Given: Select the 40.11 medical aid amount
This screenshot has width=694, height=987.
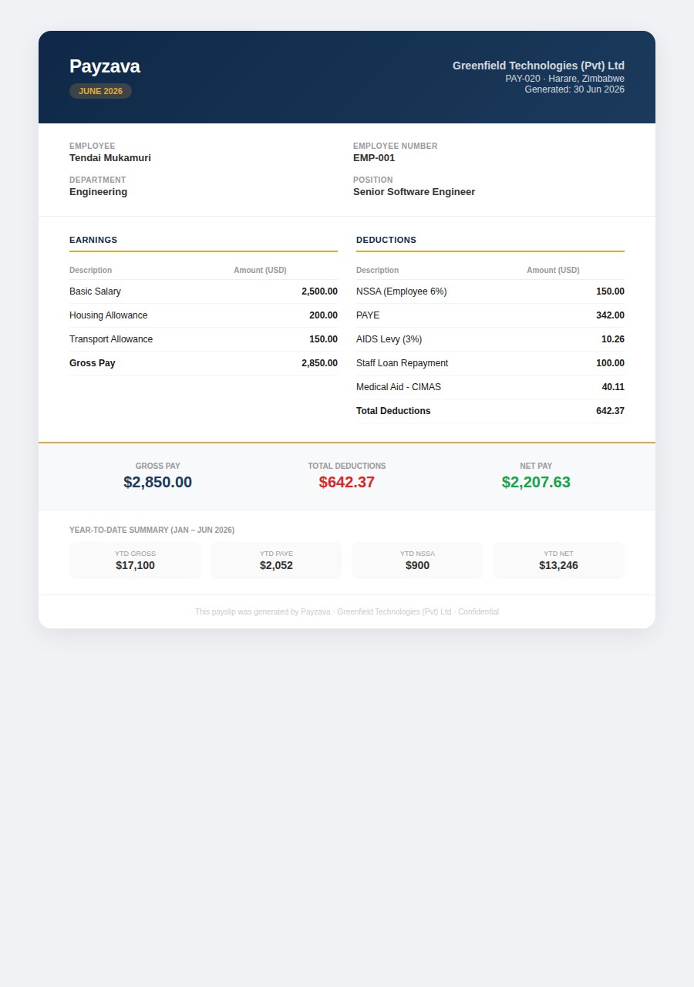Looking at the screenshot, I should [613, 387].
